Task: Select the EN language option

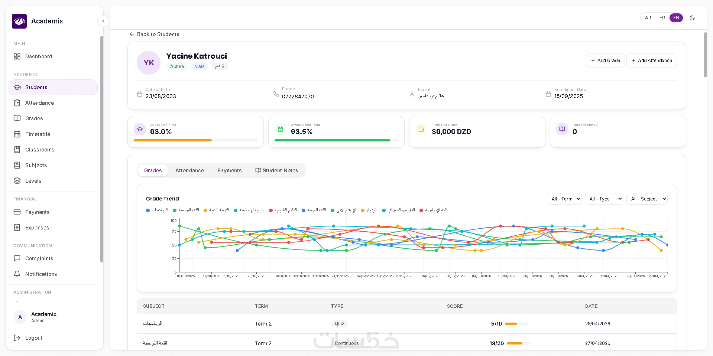Action: point(676,18)
